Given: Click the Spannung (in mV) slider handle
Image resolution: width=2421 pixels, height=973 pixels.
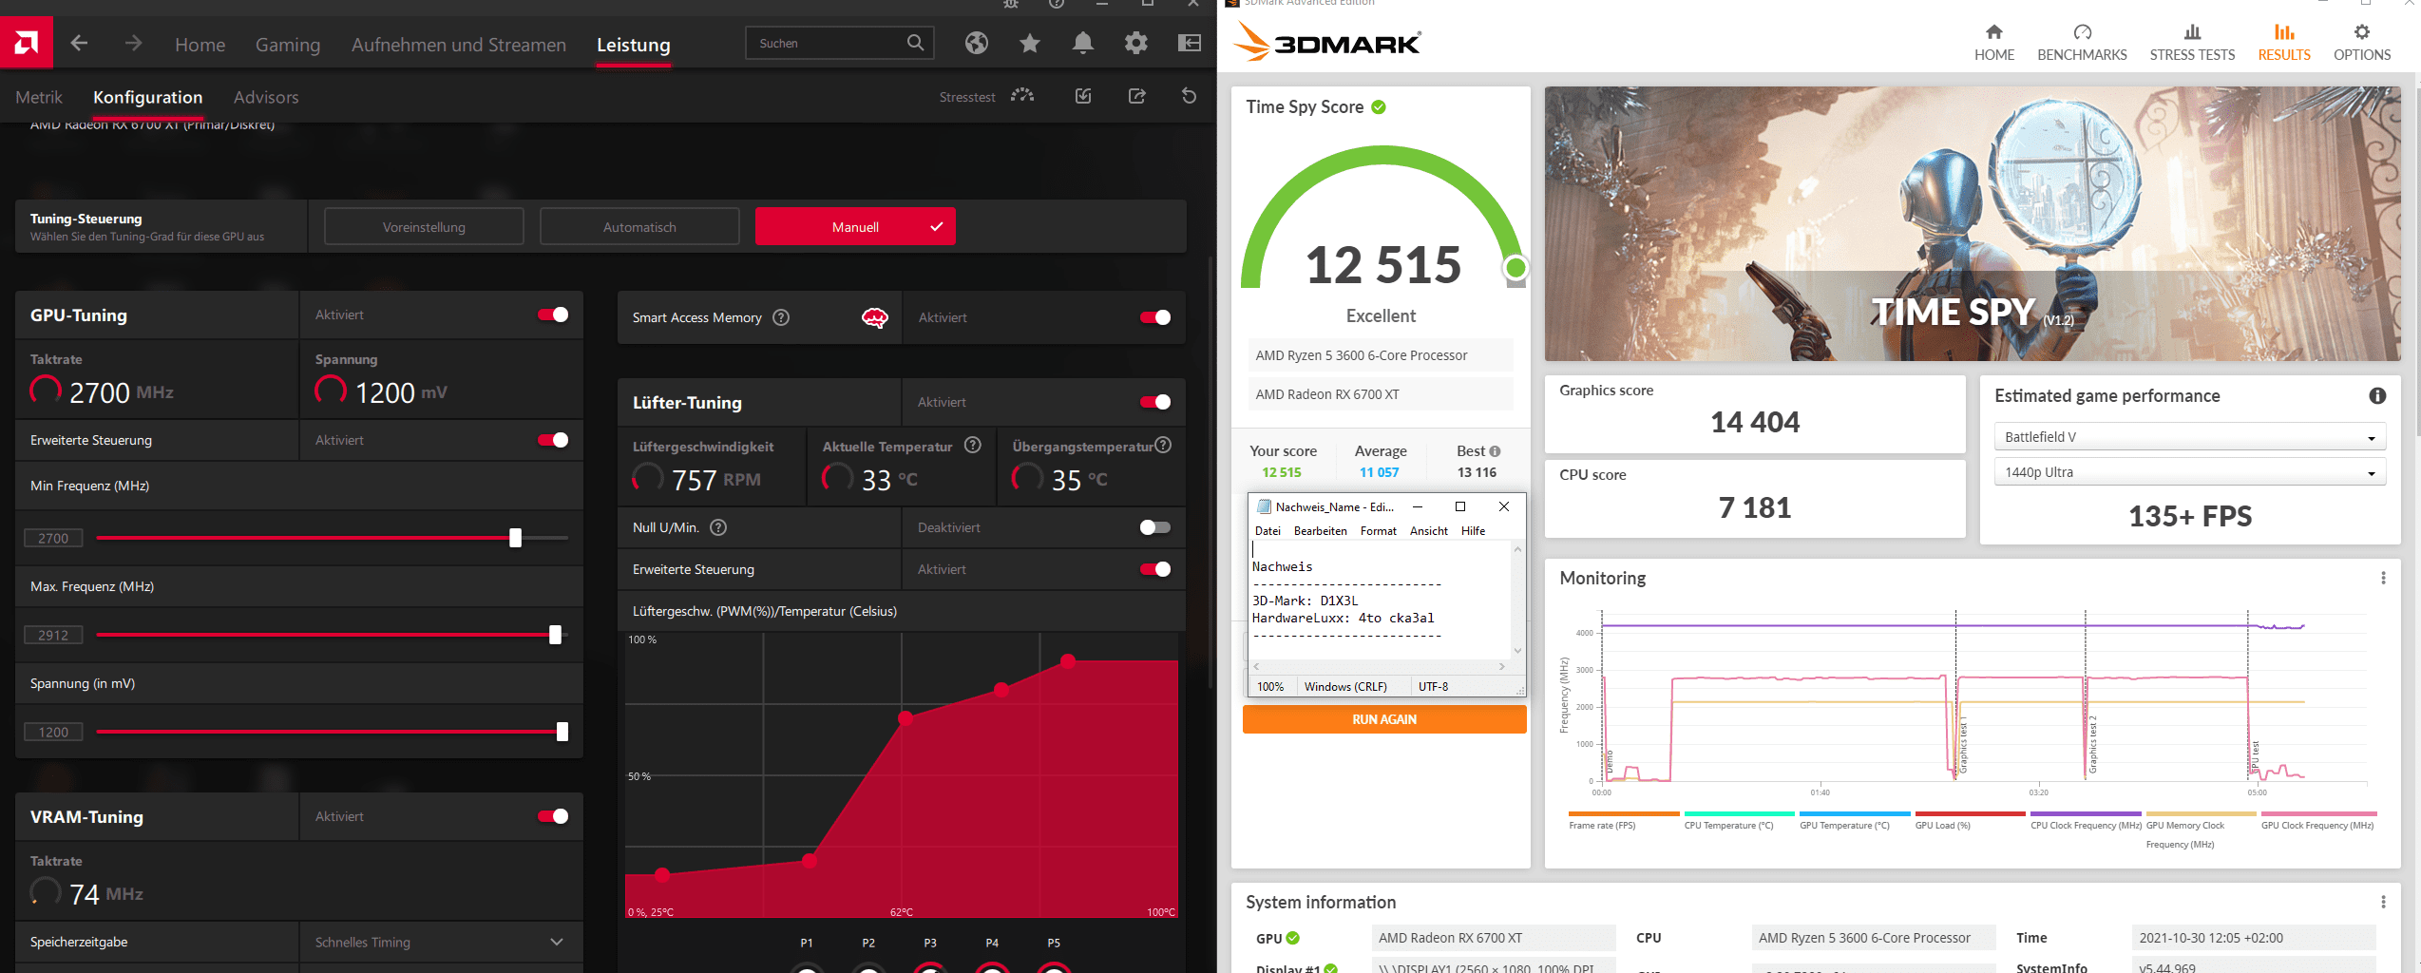Looking at the screenshot, I should pyautogui.click(x=562, y=732).
